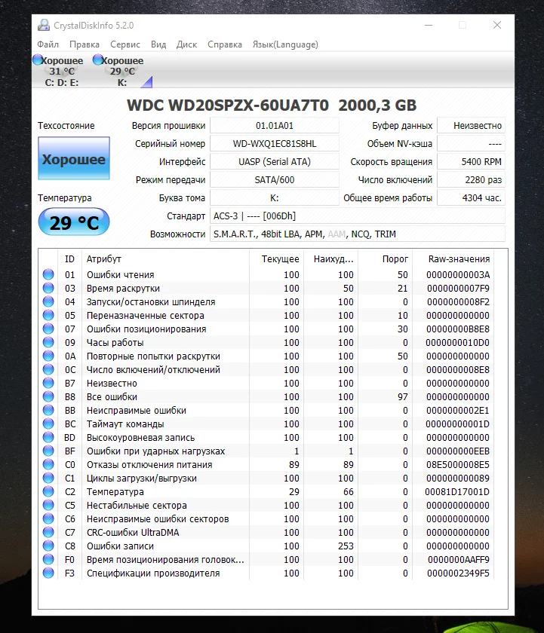Open the Язык(Language) menu
This screenshot has height=633, width=544.
tap(285, 44)
